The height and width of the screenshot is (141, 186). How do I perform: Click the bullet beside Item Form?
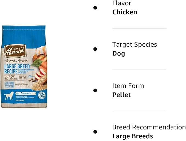[x=95, y=90]
